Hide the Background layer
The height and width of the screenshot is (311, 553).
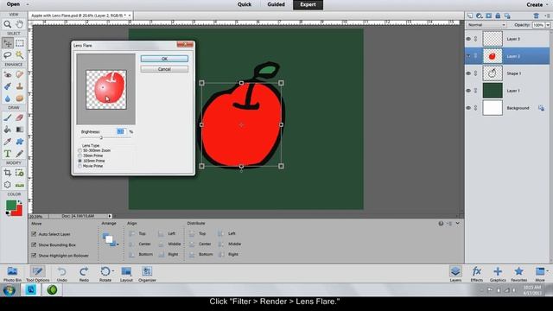[468, 108]
